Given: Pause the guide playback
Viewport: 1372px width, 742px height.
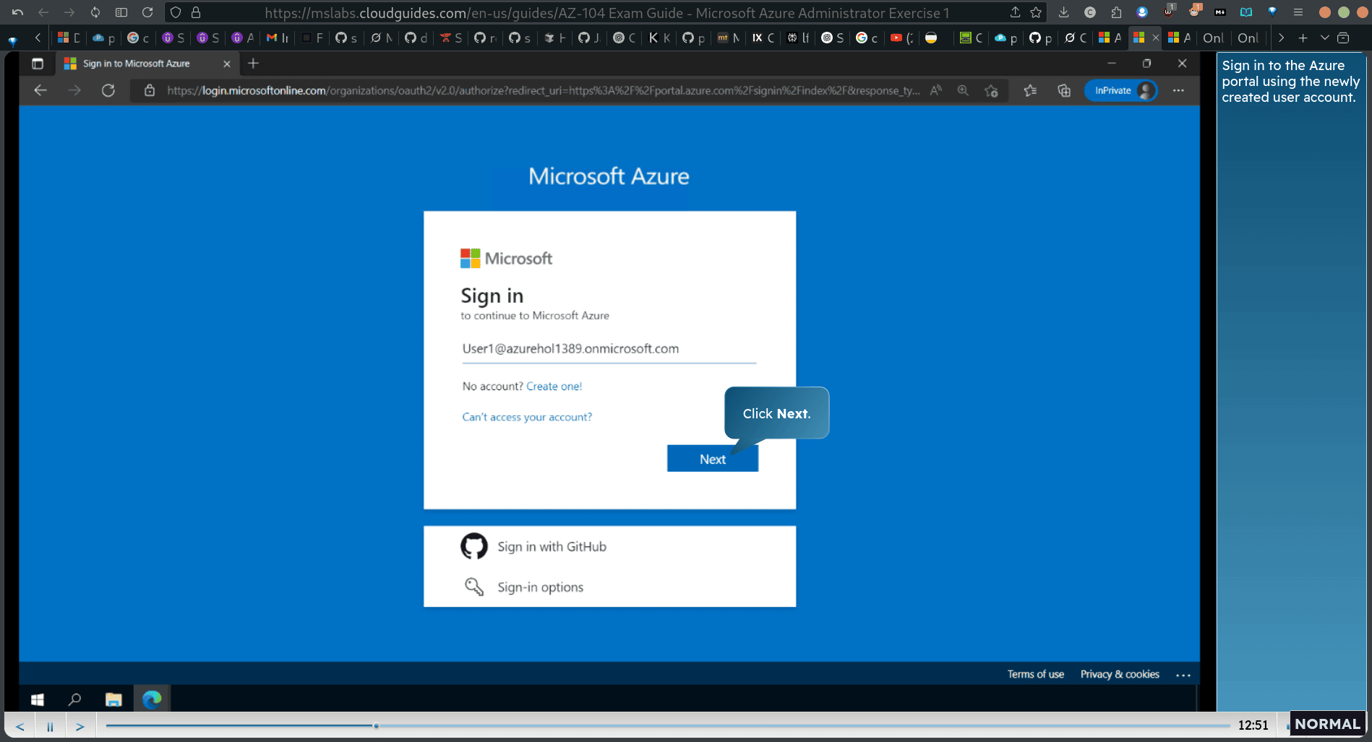Looking at the screenshot, I should click(50, 726).
